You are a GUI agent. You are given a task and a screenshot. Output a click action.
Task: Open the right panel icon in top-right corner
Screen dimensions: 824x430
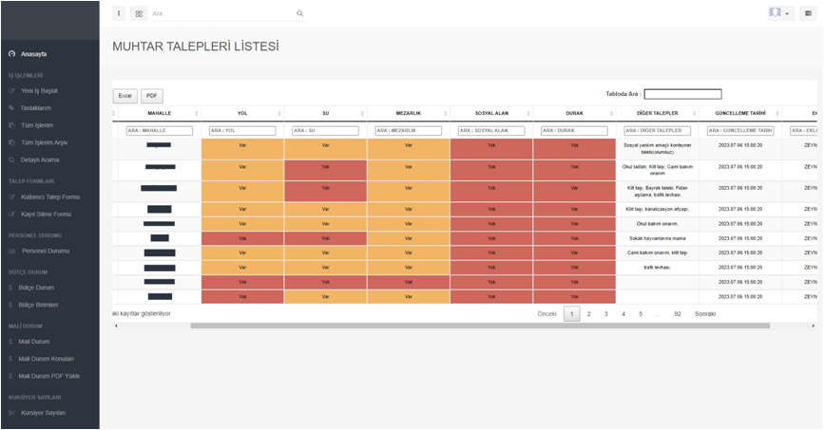[808, 13]
